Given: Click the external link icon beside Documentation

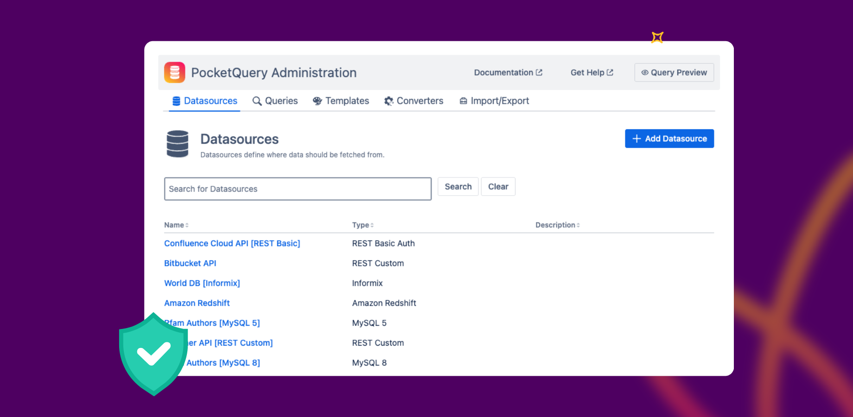Looking at the screenshot, I should [x=539, y=72].
